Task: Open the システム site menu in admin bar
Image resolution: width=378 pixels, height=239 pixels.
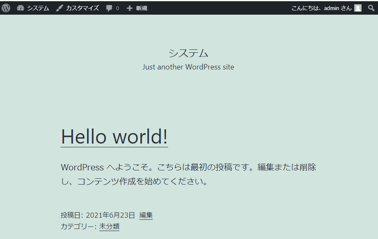Action: coord(38,8)
